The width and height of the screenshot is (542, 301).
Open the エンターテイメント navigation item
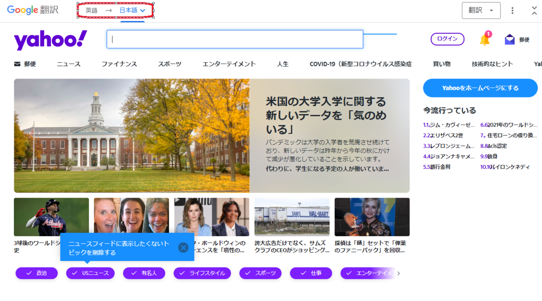[x=229, y=64]
